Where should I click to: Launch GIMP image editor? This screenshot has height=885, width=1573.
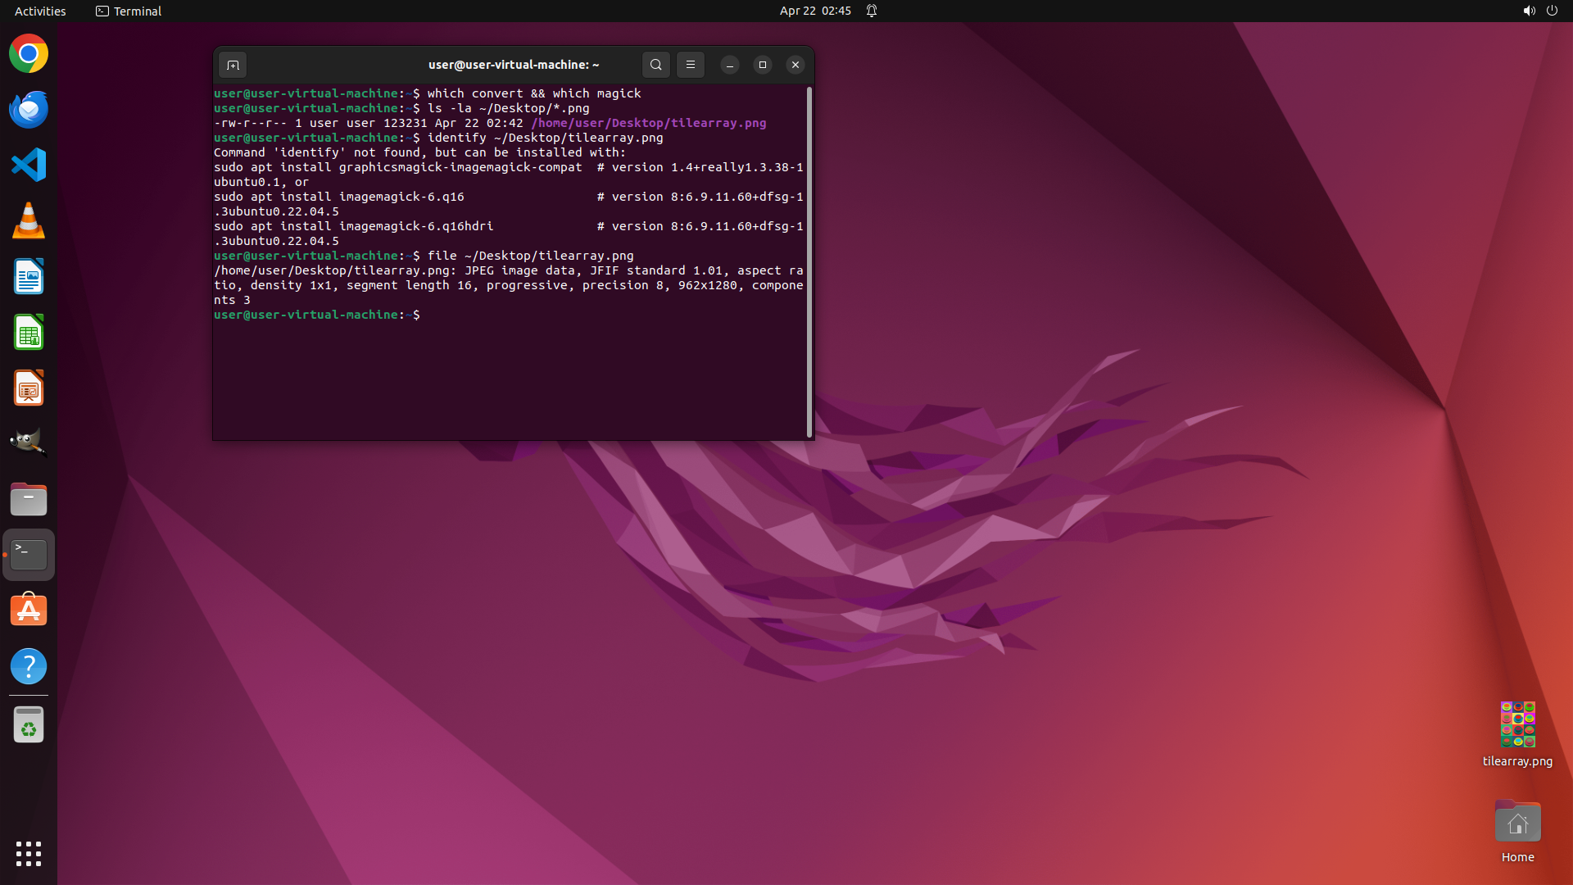pos(29,443)
